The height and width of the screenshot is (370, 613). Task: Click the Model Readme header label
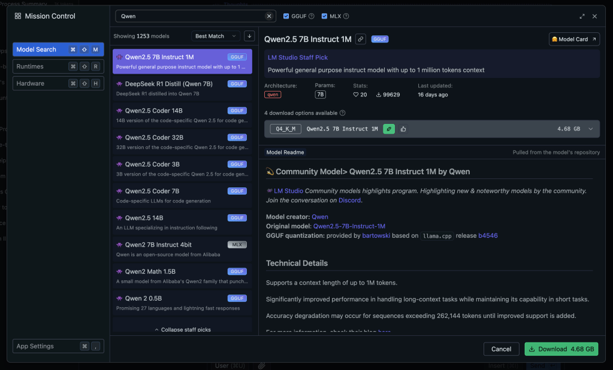coord(285,153)
